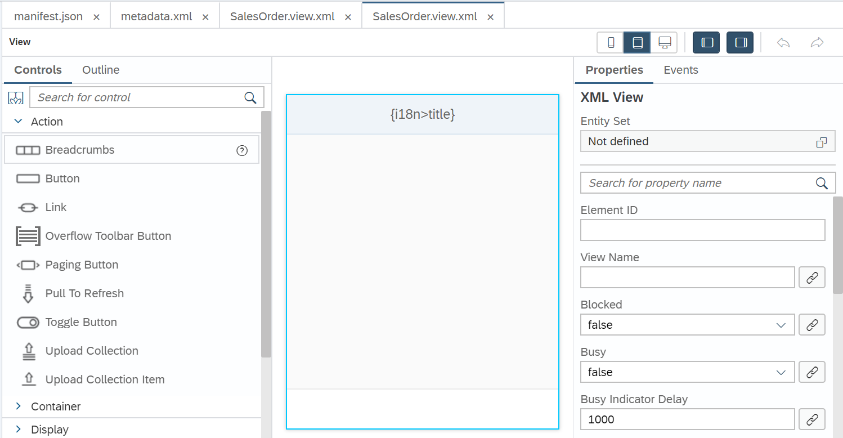Open the Events tab
The image size is (843, 438).
point(681,70)
